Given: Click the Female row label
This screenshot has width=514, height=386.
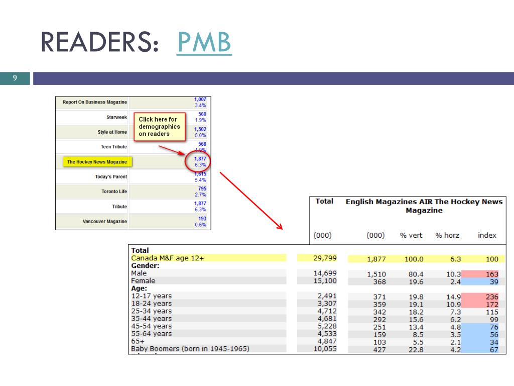Looking at the screenshot, I should pos(143,280).
